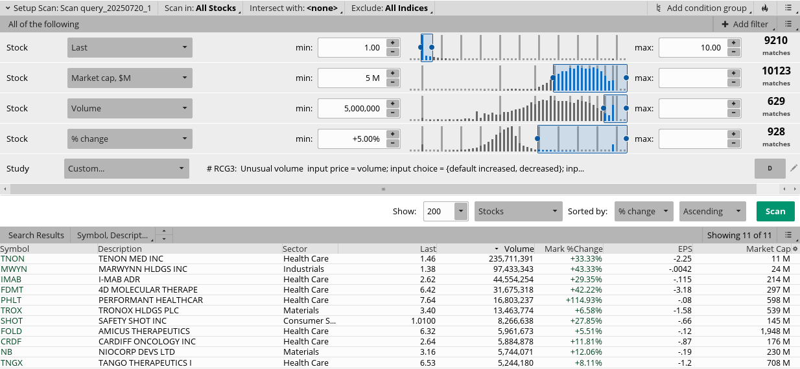This screenshot has height=369, width=800.
Task: Click the Last max value field 10.00
Action: coord(692,47)
